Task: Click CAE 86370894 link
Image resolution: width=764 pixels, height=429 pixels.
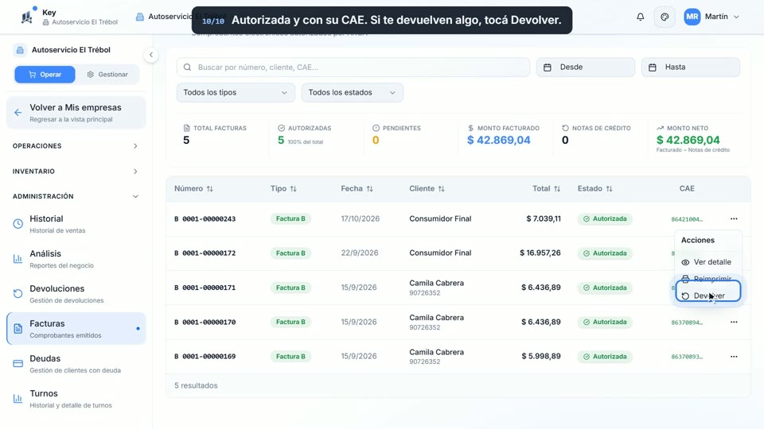Action: [687, 323]
